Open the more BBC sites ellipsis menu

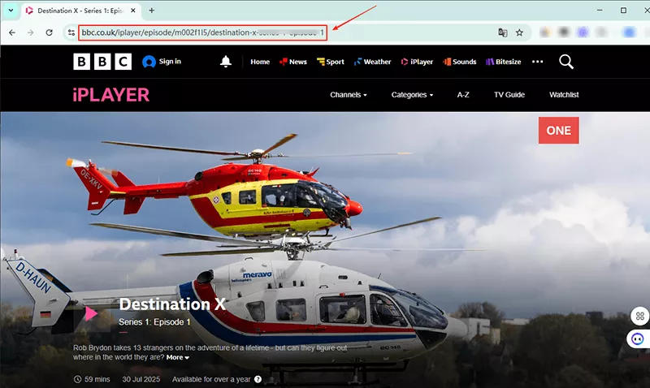(x=537, y=62)
